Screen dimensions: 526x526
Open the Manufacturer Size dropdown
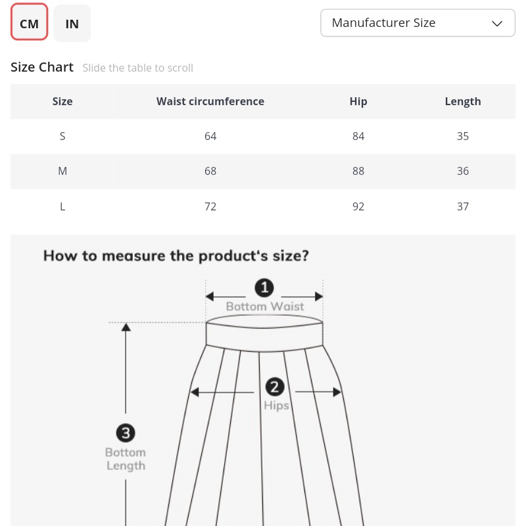point(417,23)
